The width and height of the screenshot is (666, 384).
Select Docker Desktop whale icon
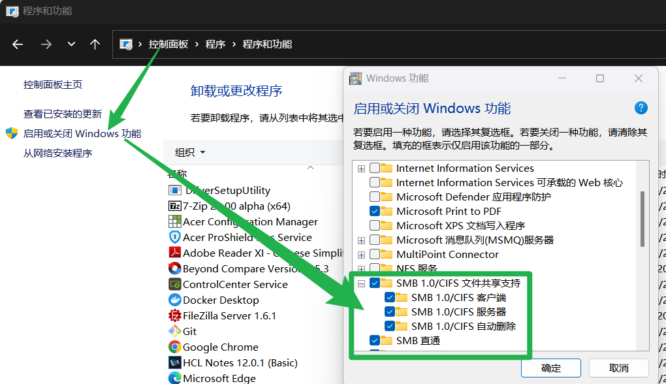(x=174, y=300)
